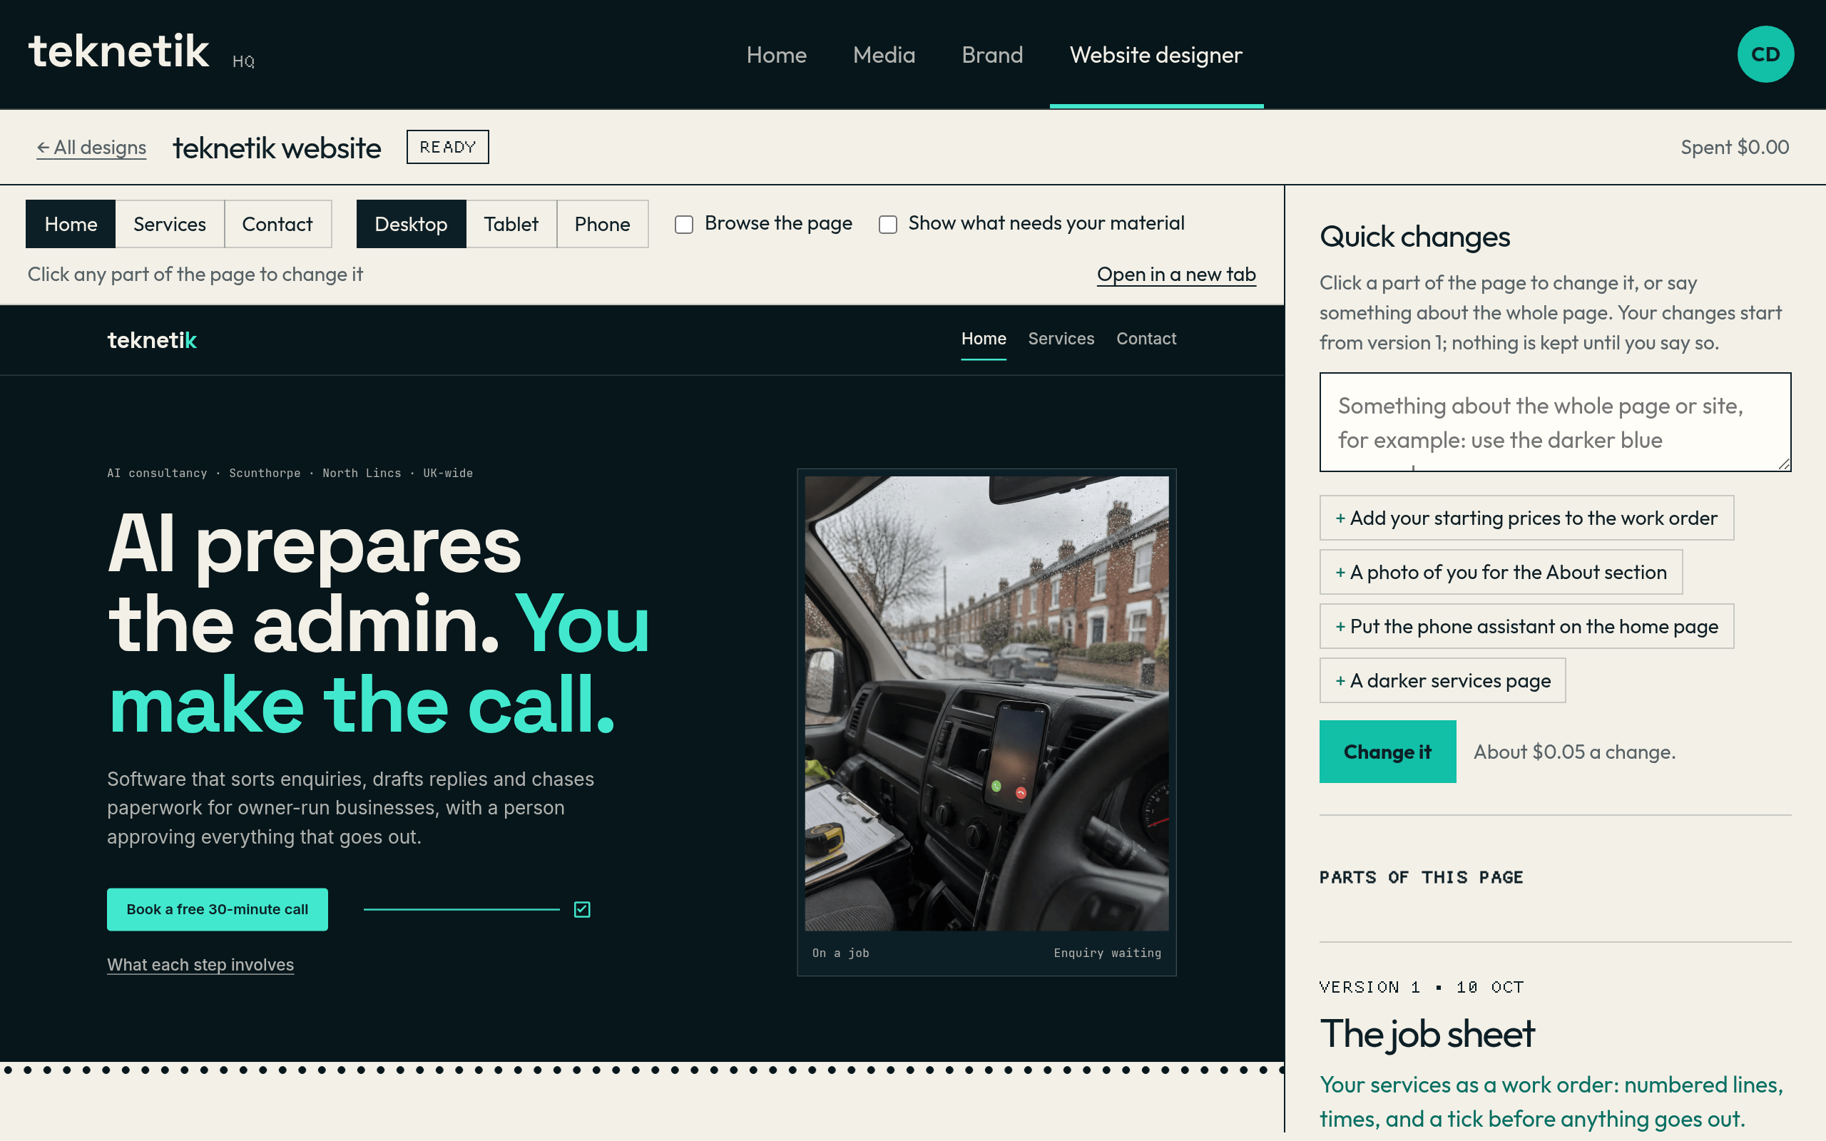Click the PARTS OF THIS PAGE heading

pyautogui.click(x=1421, y=877)
